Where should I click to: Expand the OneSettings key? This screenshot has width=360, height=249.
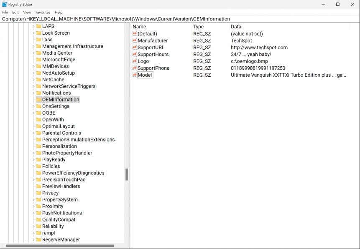(33, 106)
